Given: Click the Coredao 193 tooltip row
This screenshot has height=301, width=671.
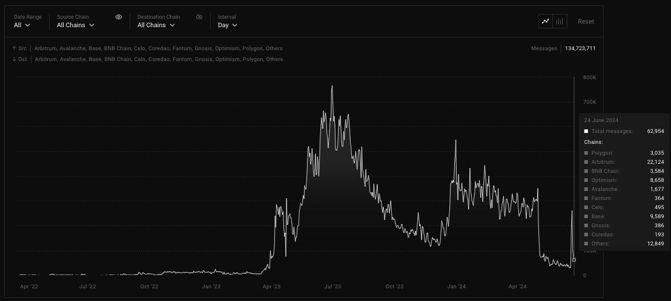Looking at the screenshot, I should pos(624,235).
